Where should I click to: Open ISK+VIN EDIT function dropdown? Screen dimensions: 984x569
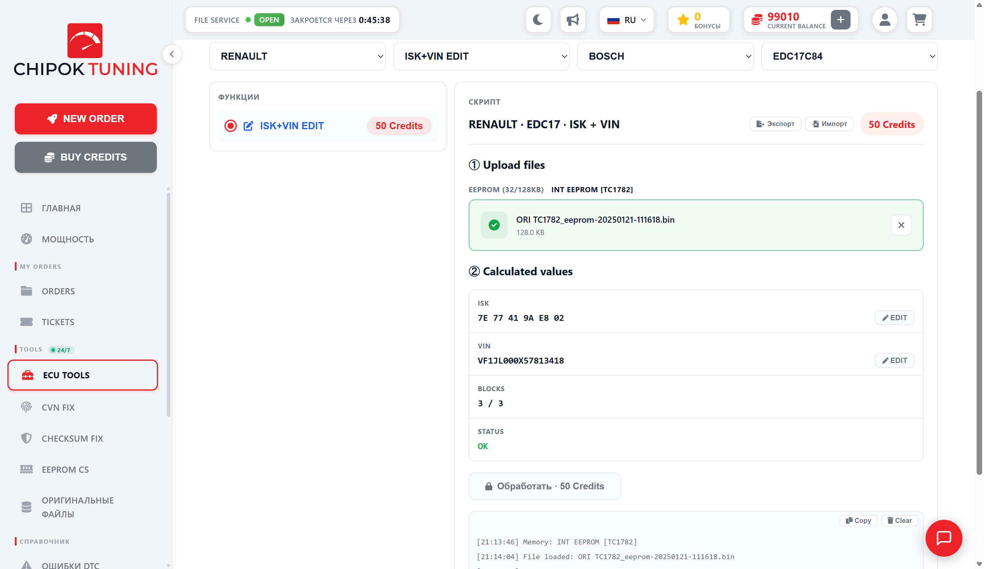pos(481,56)
